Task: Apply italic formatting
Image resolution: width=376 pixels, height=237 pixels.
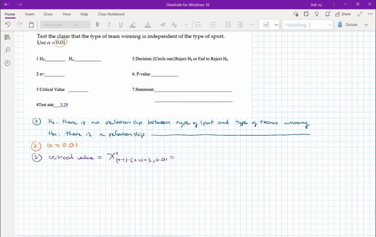Action: tap(109, 24)
